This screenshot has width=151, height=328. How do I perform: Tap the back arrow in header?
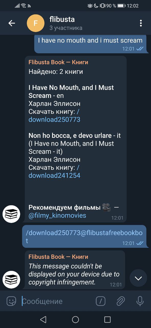[x=12, y=23]
